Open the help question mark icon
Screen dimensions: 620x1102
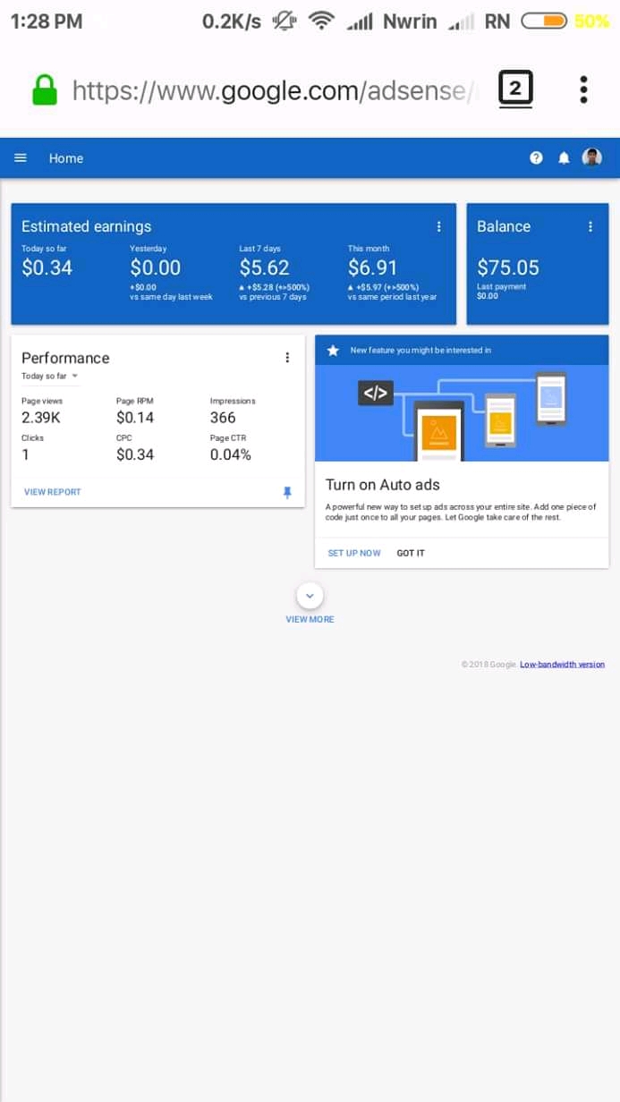tap(536, 158)
